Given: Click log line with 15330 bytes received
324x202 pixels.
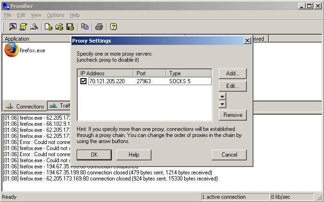Looking at the screenshot, I should click(110, 179).
